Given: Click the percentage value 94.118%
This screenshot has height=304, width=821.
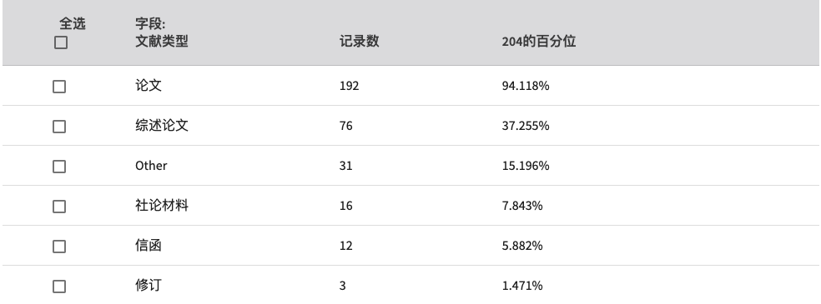Looking at the screenshot, I should (x=525, y=86).
